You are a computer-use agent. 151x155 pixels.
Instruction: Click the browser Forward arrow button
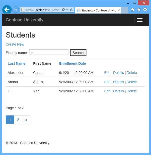pyautogui.click(x=15, y=10)
